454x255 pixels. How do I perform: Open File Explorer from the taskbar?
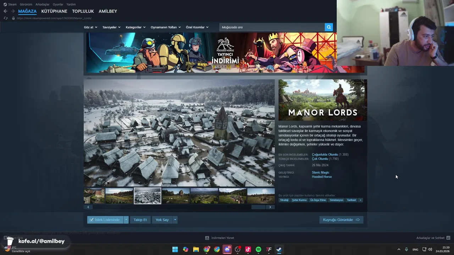(x=196, y=249)
